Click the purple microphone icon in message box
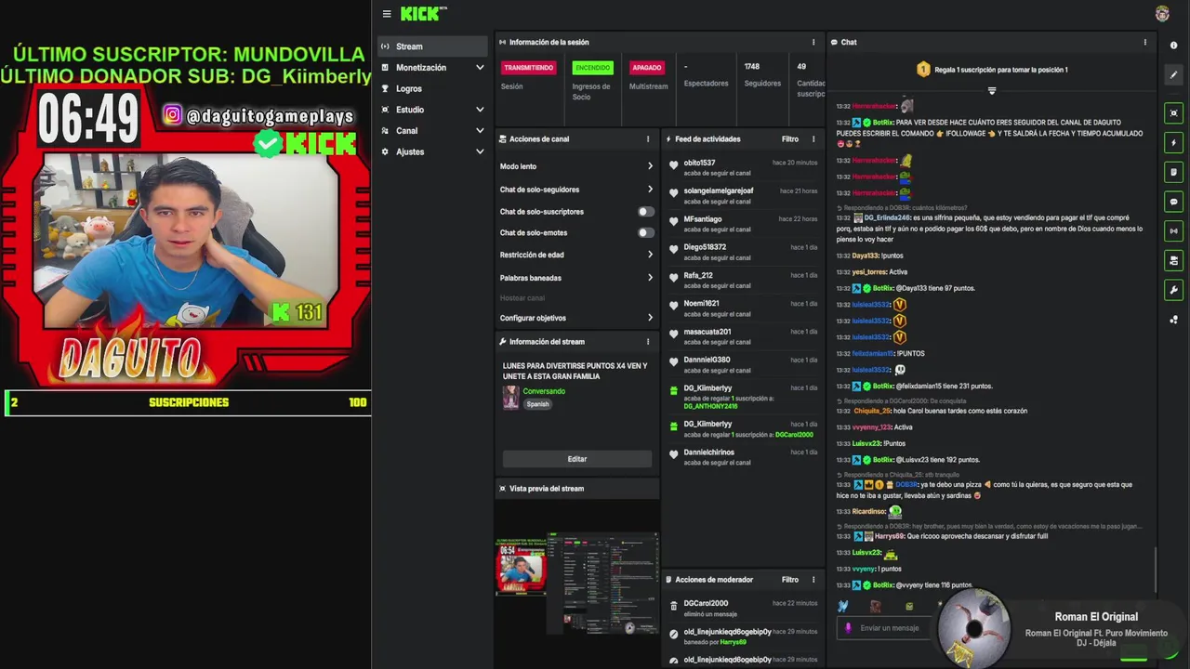This screenshot has height=669, width=1190. coord(848,628)
